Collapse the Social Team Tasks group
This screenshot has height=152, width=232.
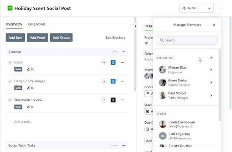(124, 145)
